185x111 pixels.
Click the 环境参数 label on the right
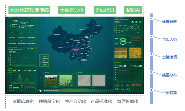point(169,22)
